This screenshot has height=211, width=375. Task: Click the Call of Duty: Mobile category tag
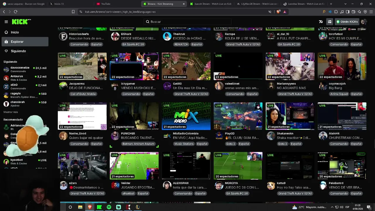pos(83,94)
